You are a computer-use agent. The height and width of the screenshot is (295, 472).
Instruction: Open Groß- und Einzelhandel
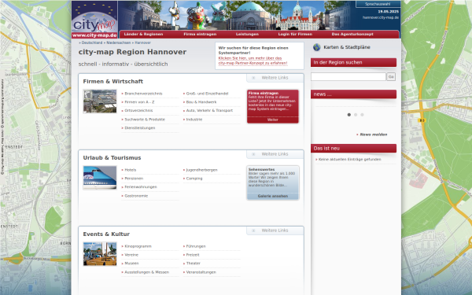tap(207, 94)
